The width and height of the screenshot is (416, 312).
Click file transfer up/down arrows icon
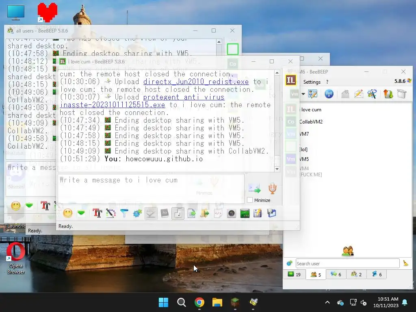click(388, 94)
